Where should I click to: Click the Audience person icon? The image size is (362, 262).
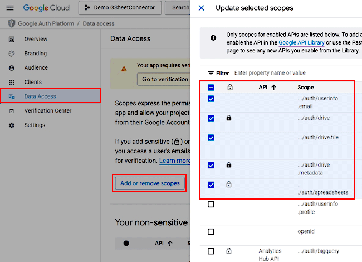point(12,67)
